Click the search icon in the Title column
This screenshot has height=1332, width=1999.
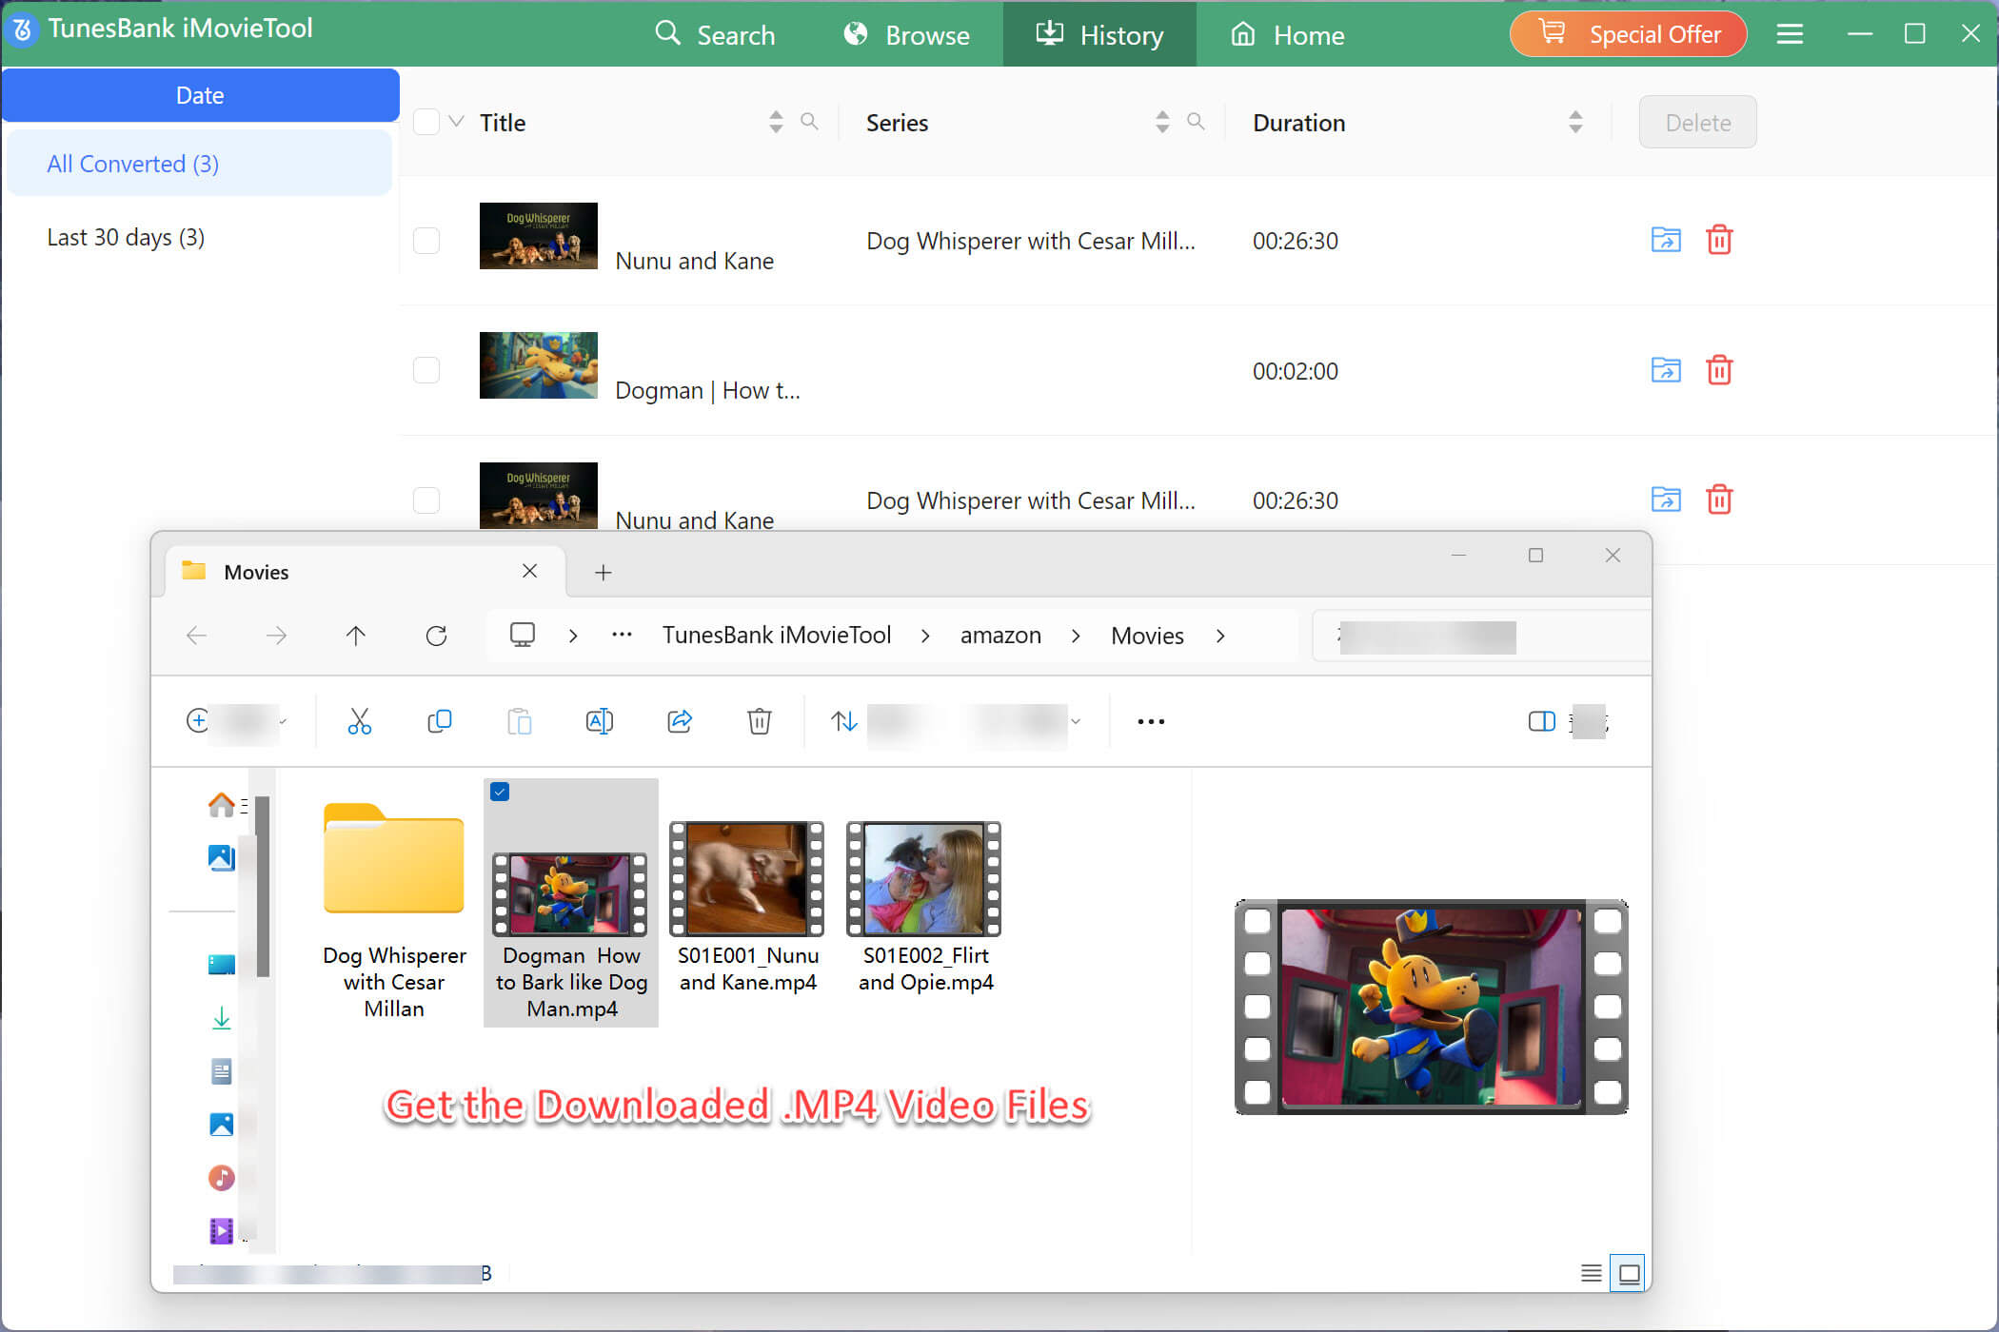pos(810,122)
